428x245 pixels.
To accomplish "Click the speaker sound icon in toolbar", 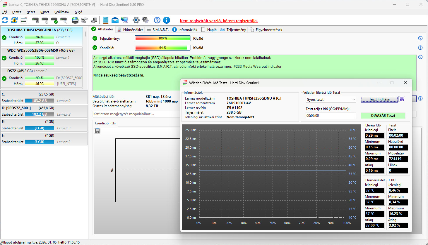I will tap(145, 20).
